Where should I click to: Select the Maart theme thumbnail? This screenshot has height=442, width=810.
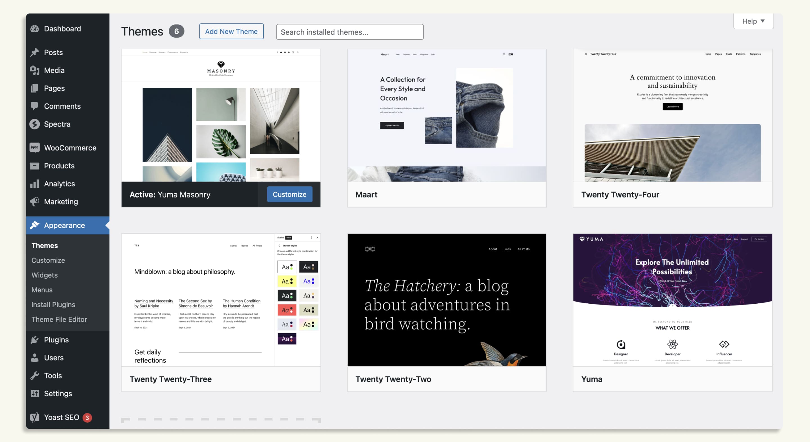pos(447,115)
